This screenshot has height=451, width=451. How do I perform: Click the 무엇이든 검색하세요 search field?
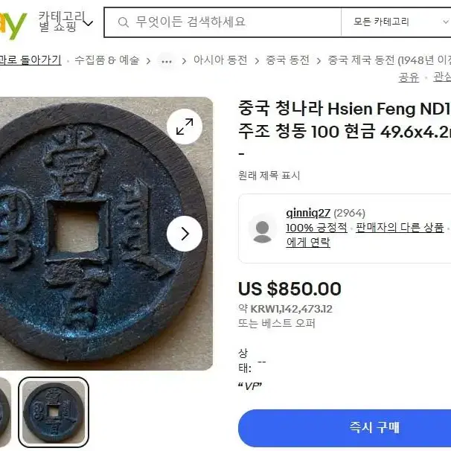click(223, 22)
